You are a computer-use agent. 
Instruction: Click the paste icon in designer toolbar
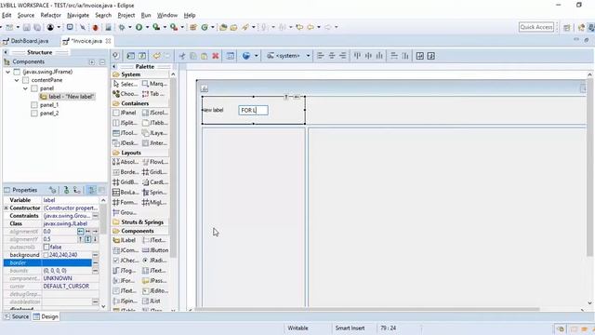[x=205, y=56]
